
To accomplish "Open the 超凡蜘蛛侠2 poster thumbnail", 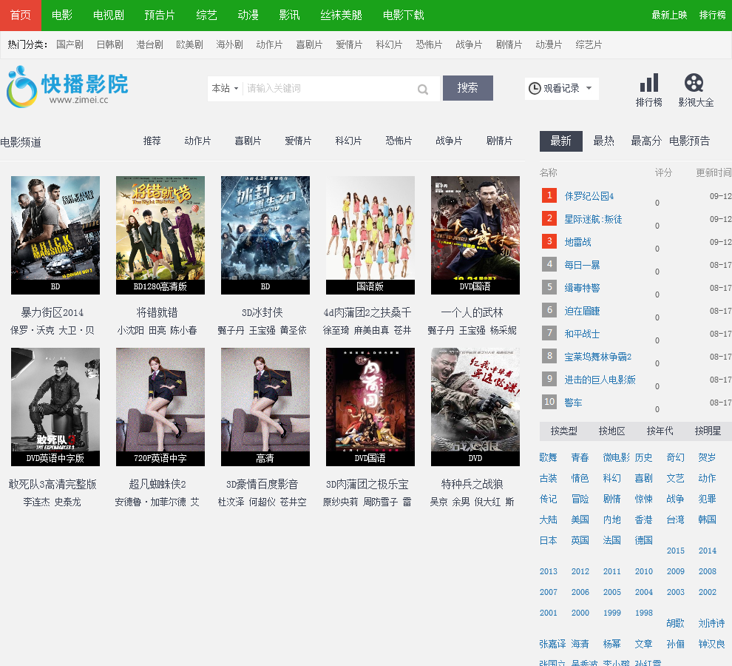I will 160,406.
